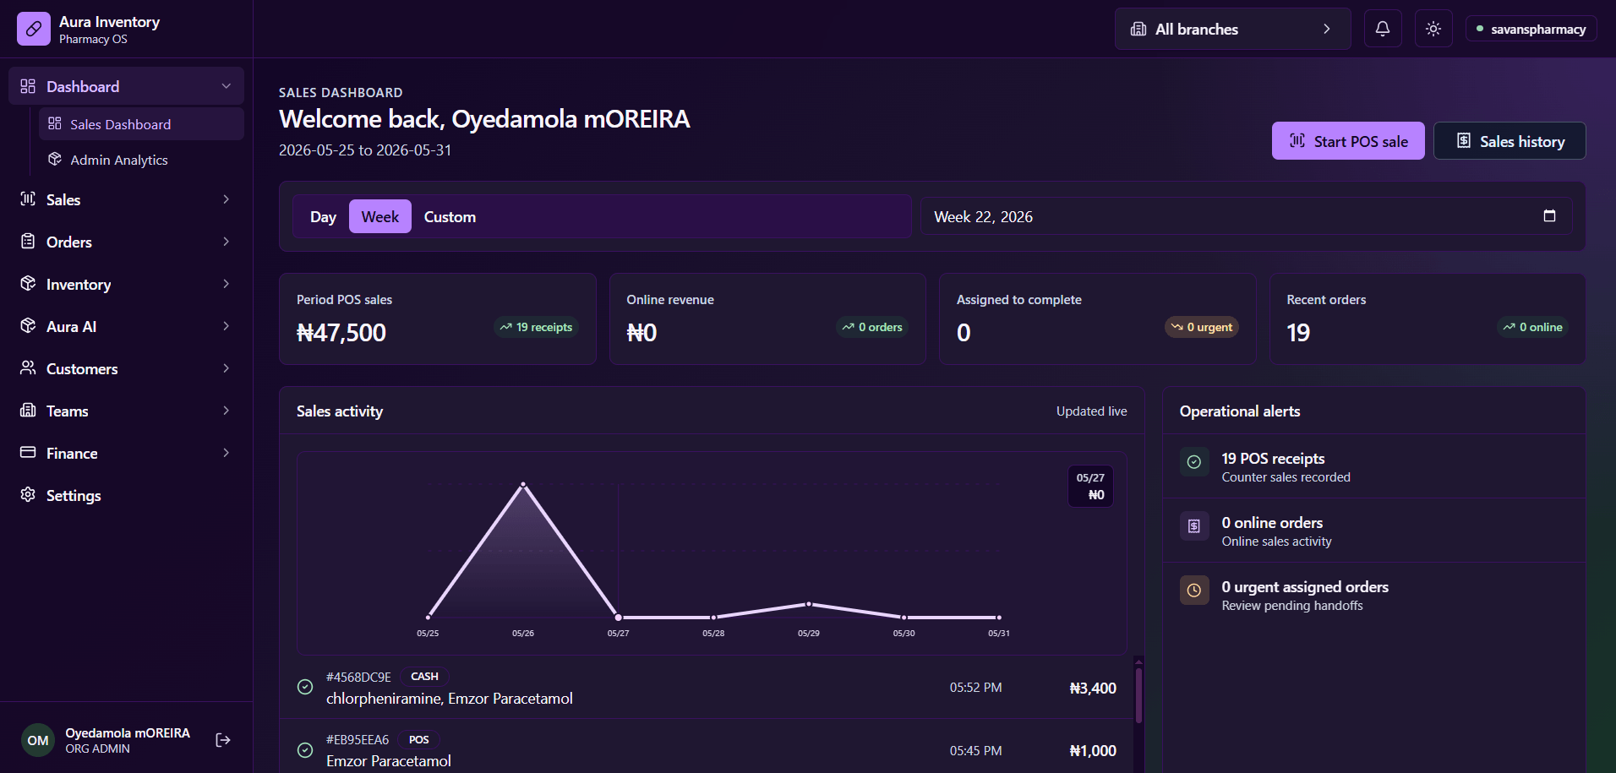Click the 0 online badge
Image resolution: width=1616 pixels, height=773 pixels.
(x=1532, y=327)
